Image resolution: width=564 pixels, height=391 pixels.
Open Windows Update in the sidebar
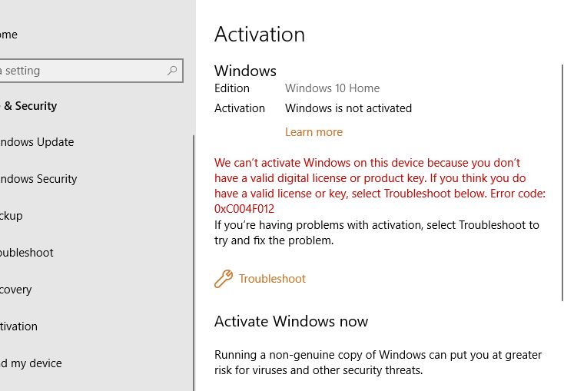[37, 142]
